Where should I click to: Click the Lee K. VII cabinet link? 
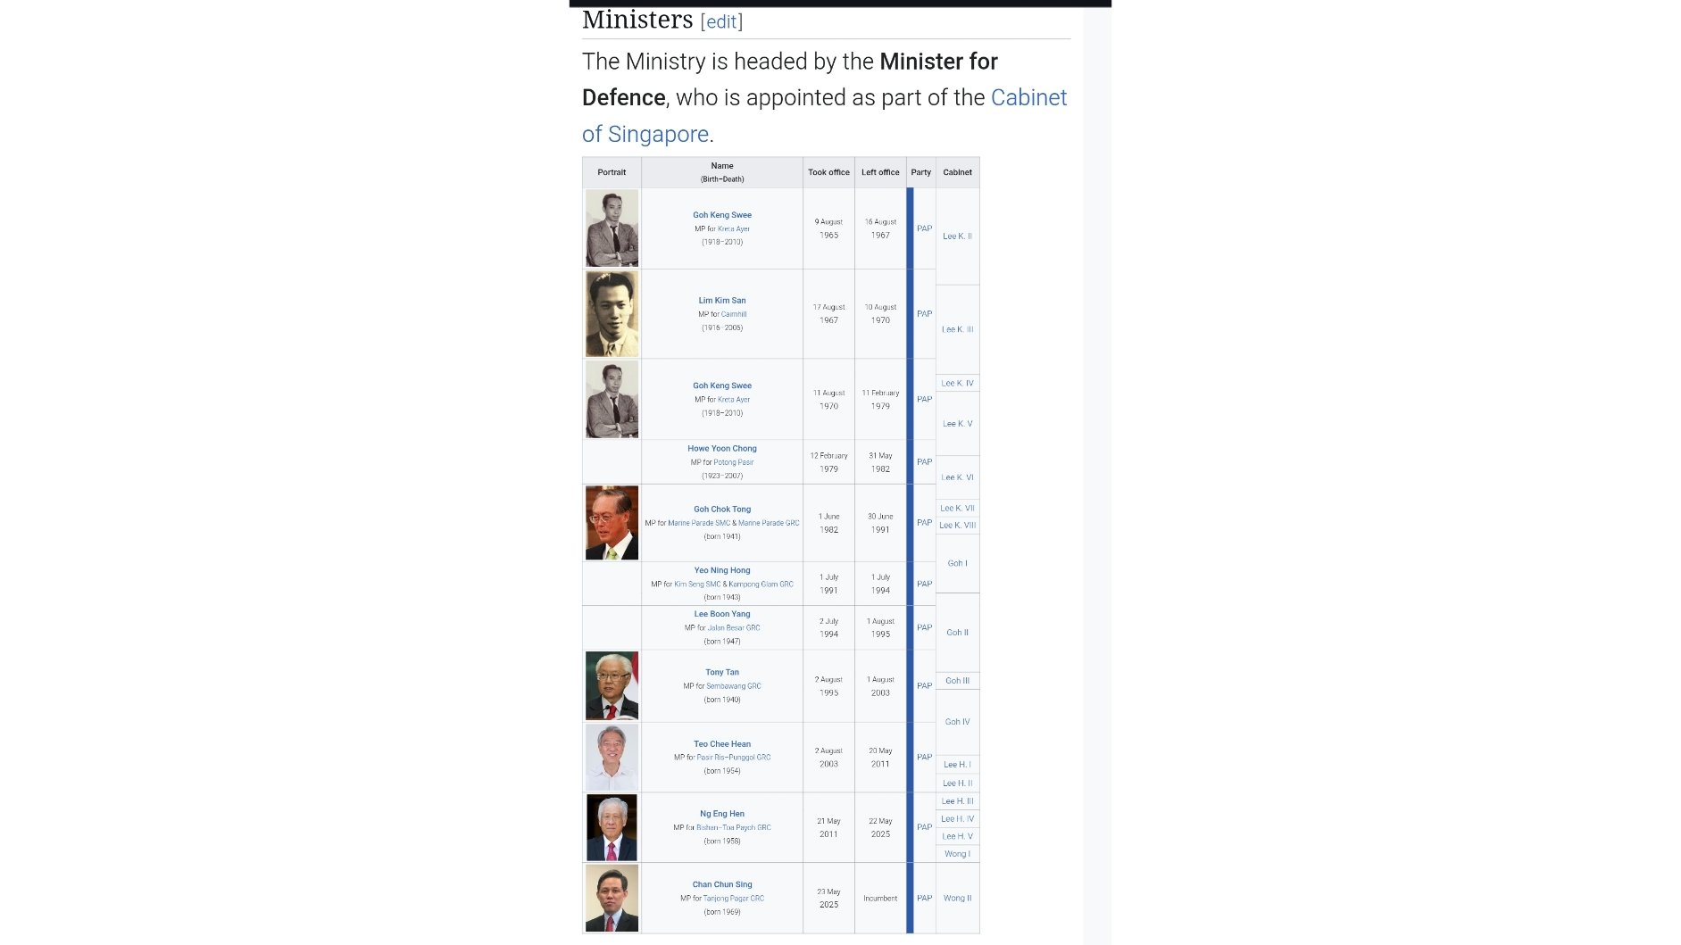pos(957,509)
